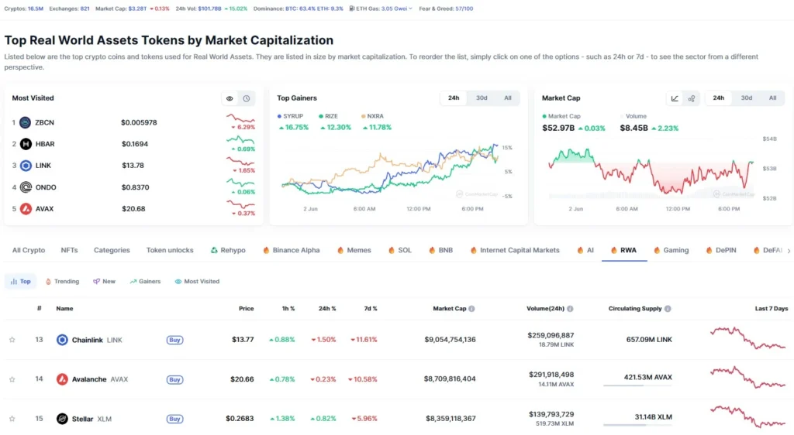Sort table by 24h % column
The image size is (794, 435).
[327, 309]
